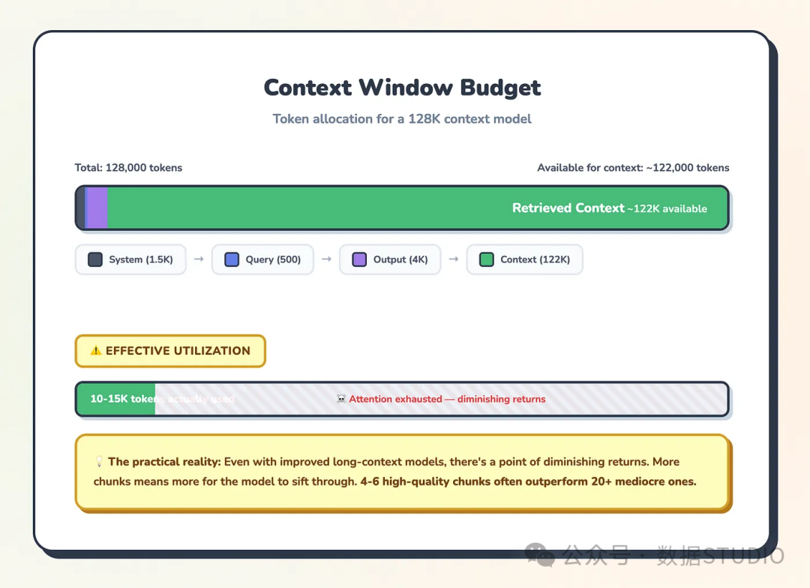This screenshot has height=588, width=810.
Task: Click the dark leftmost segment of the token bar
Action: (81, 208)
